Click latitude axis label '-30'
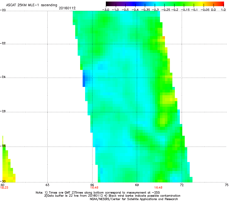Viewport: 229px width, 201px height. 3,182
